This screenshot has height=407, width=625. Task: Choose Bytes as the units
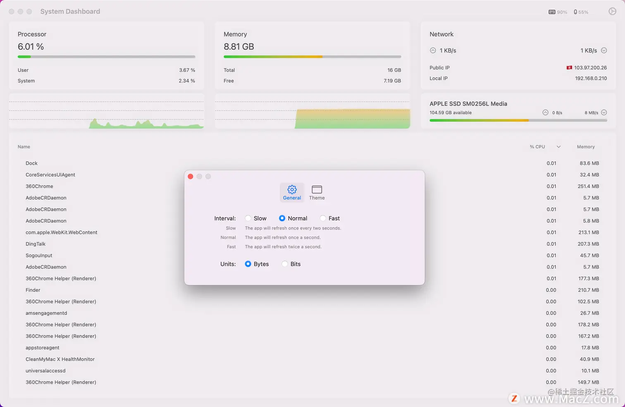tap(248, 264)
